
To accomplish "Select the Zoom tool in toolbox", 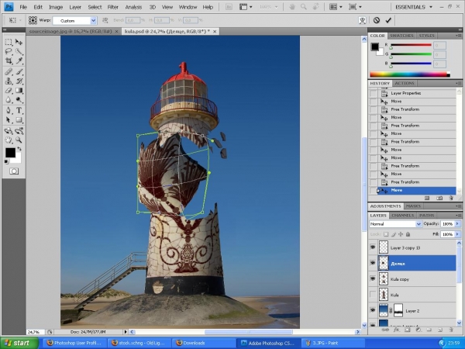I will click(x=19, y=140).
